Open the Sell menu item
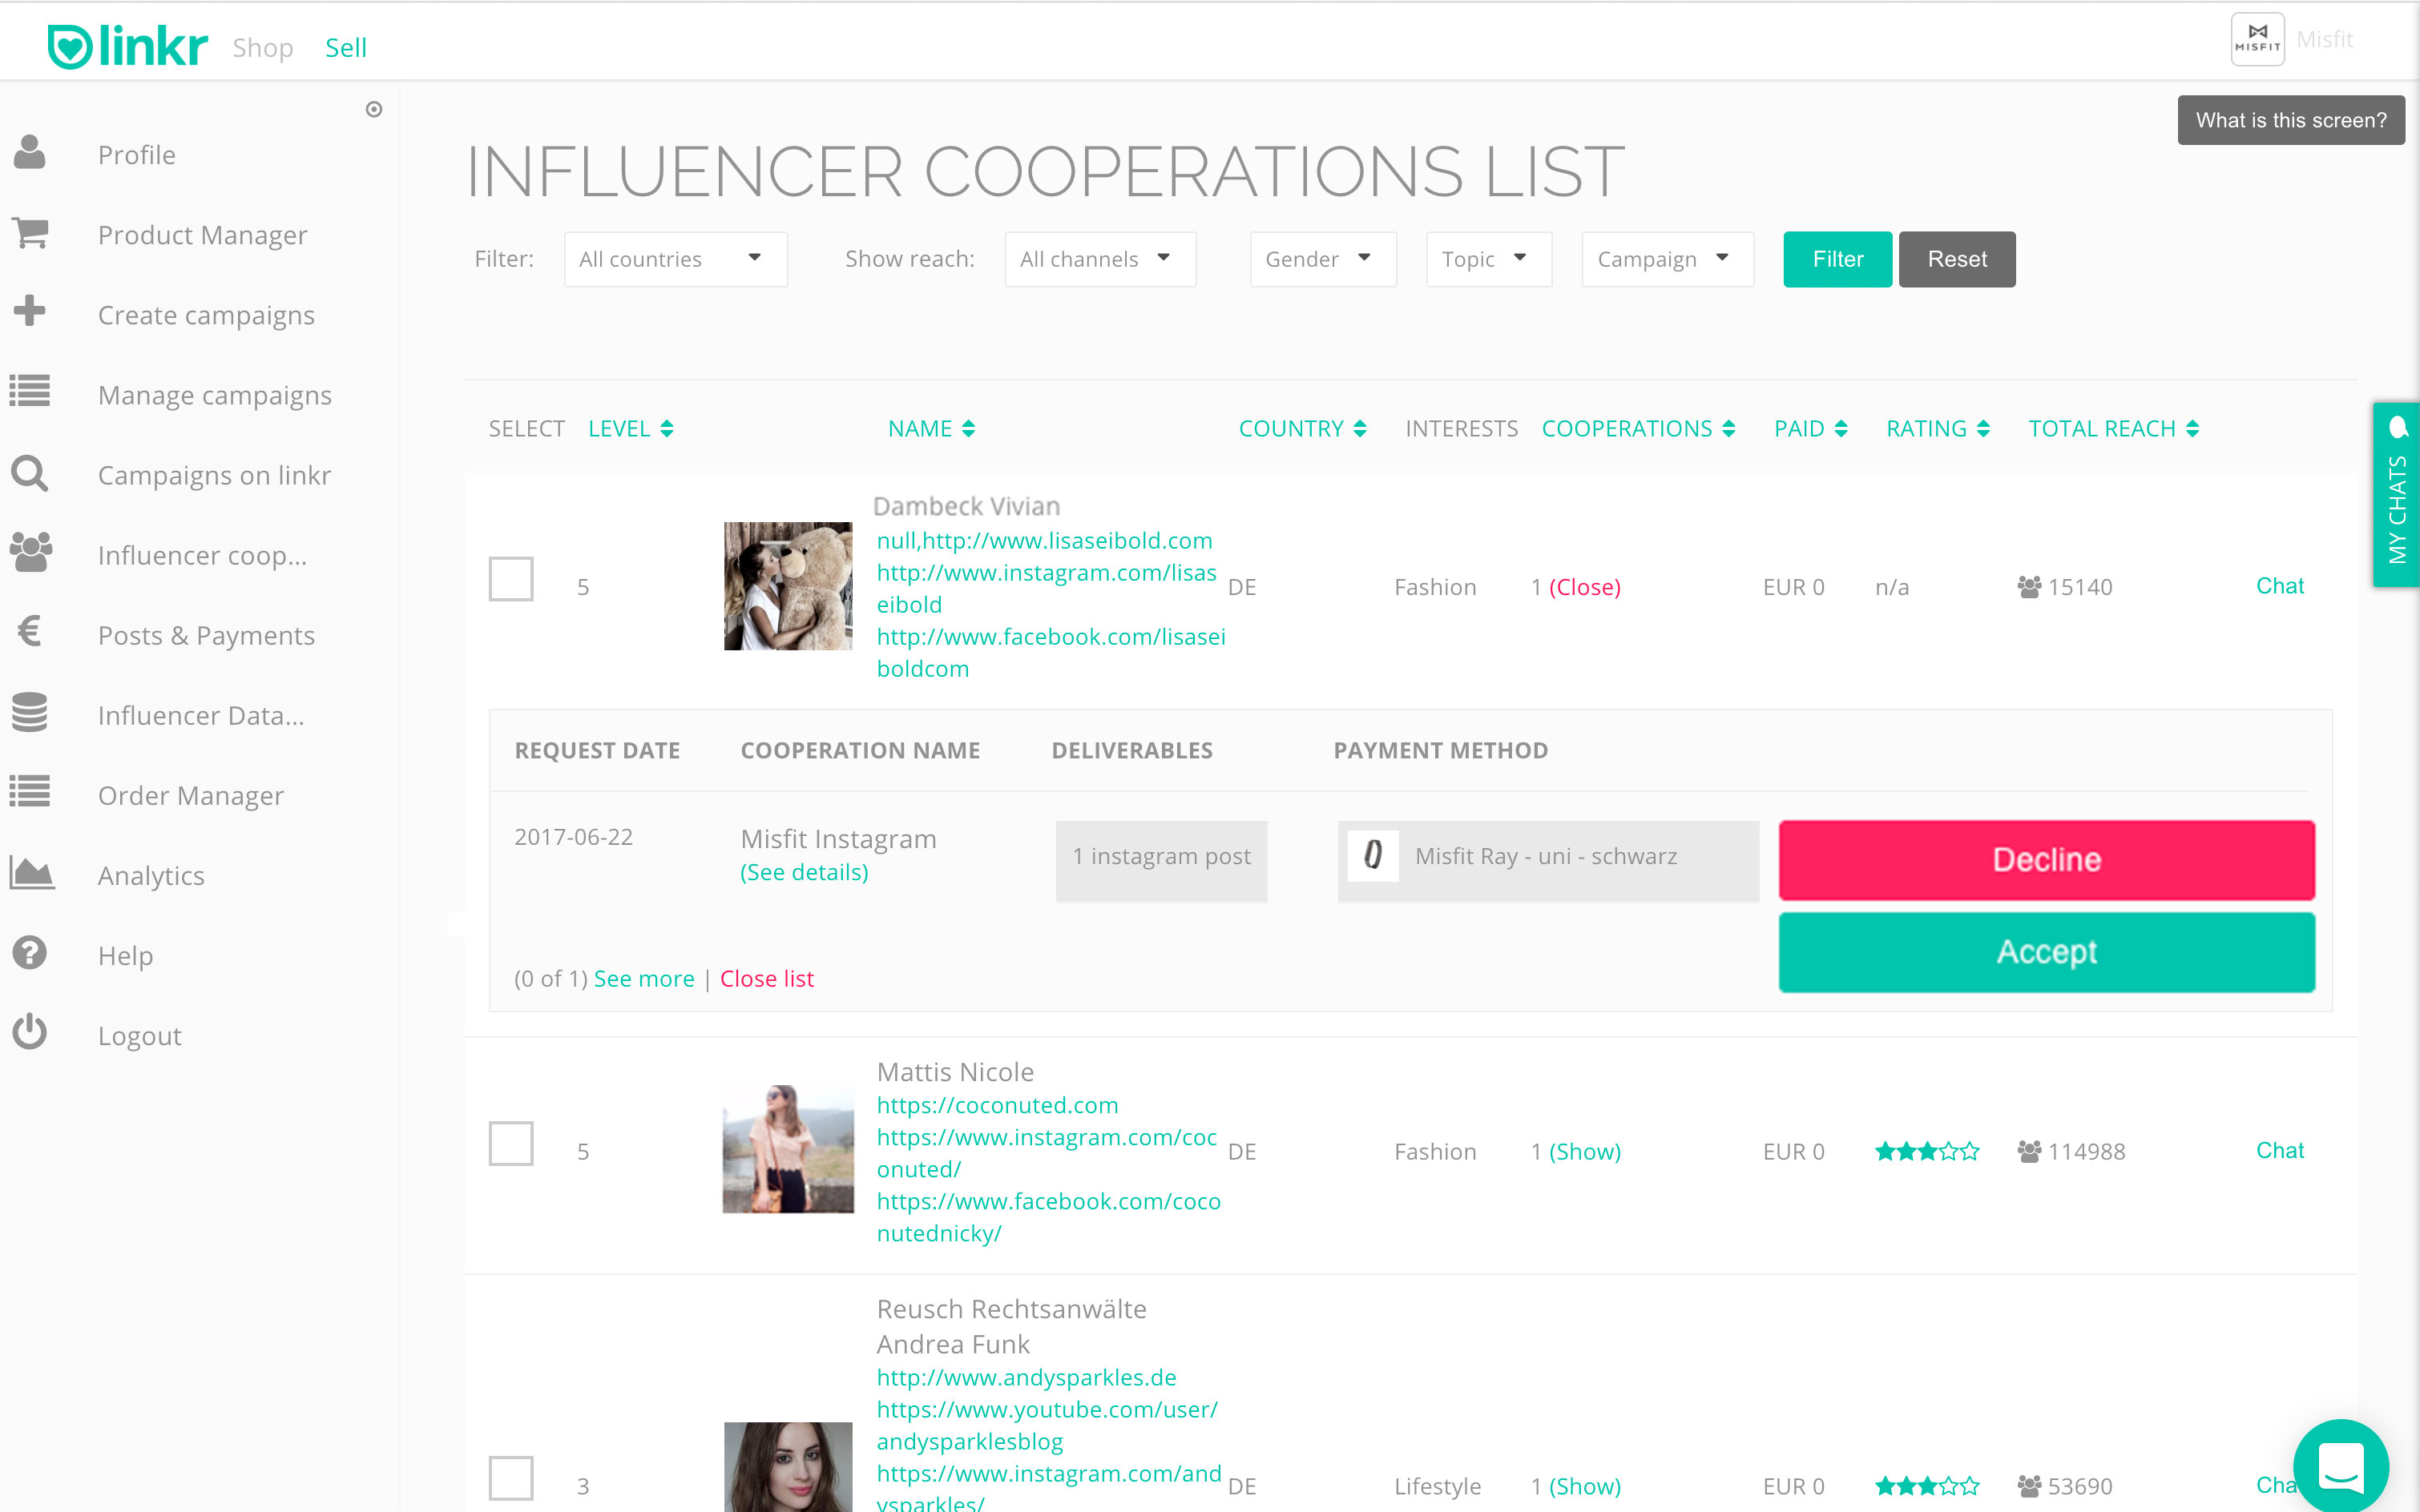The height and width of the screenshot is (1512, 2420). [x=345, y=47]
